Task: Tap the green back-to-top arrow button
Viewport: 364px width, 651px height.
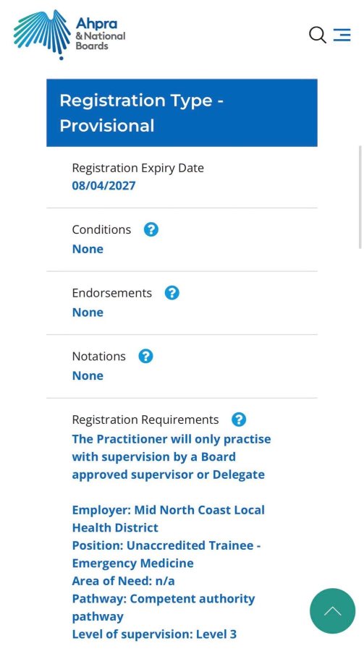Action: tap(332, 610)
